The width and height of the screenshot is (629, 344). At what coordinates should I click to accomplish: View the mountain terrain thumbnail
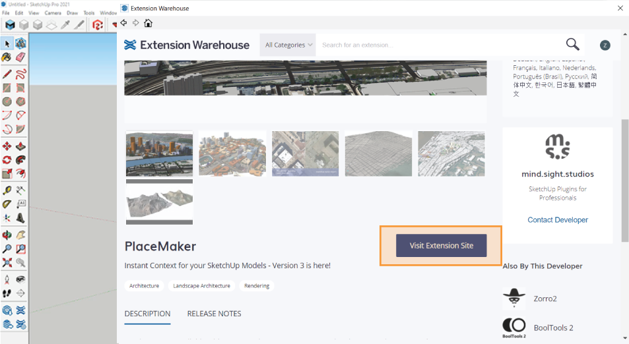pos(159,202)
